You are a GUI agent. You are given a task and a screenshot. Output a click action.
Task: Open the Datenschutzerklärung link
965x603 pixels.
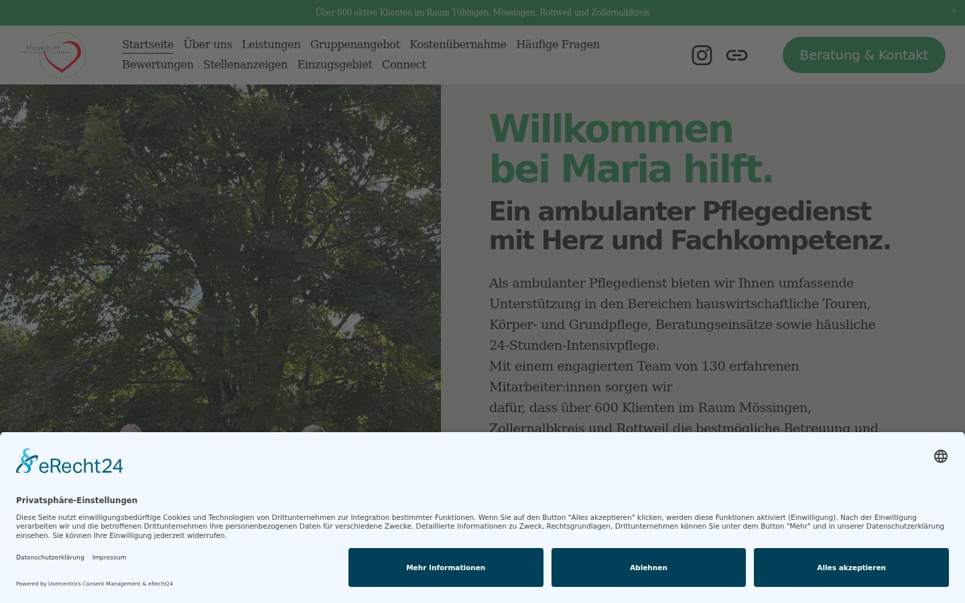(x=50, y=557)
